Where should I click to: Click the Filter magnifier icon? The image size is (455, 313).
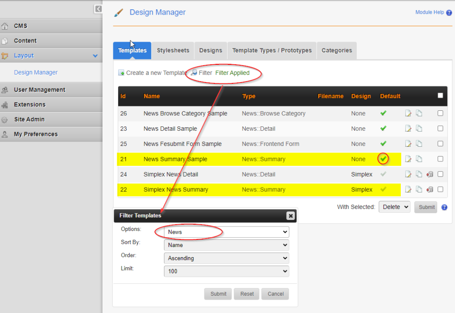[195, 73]
